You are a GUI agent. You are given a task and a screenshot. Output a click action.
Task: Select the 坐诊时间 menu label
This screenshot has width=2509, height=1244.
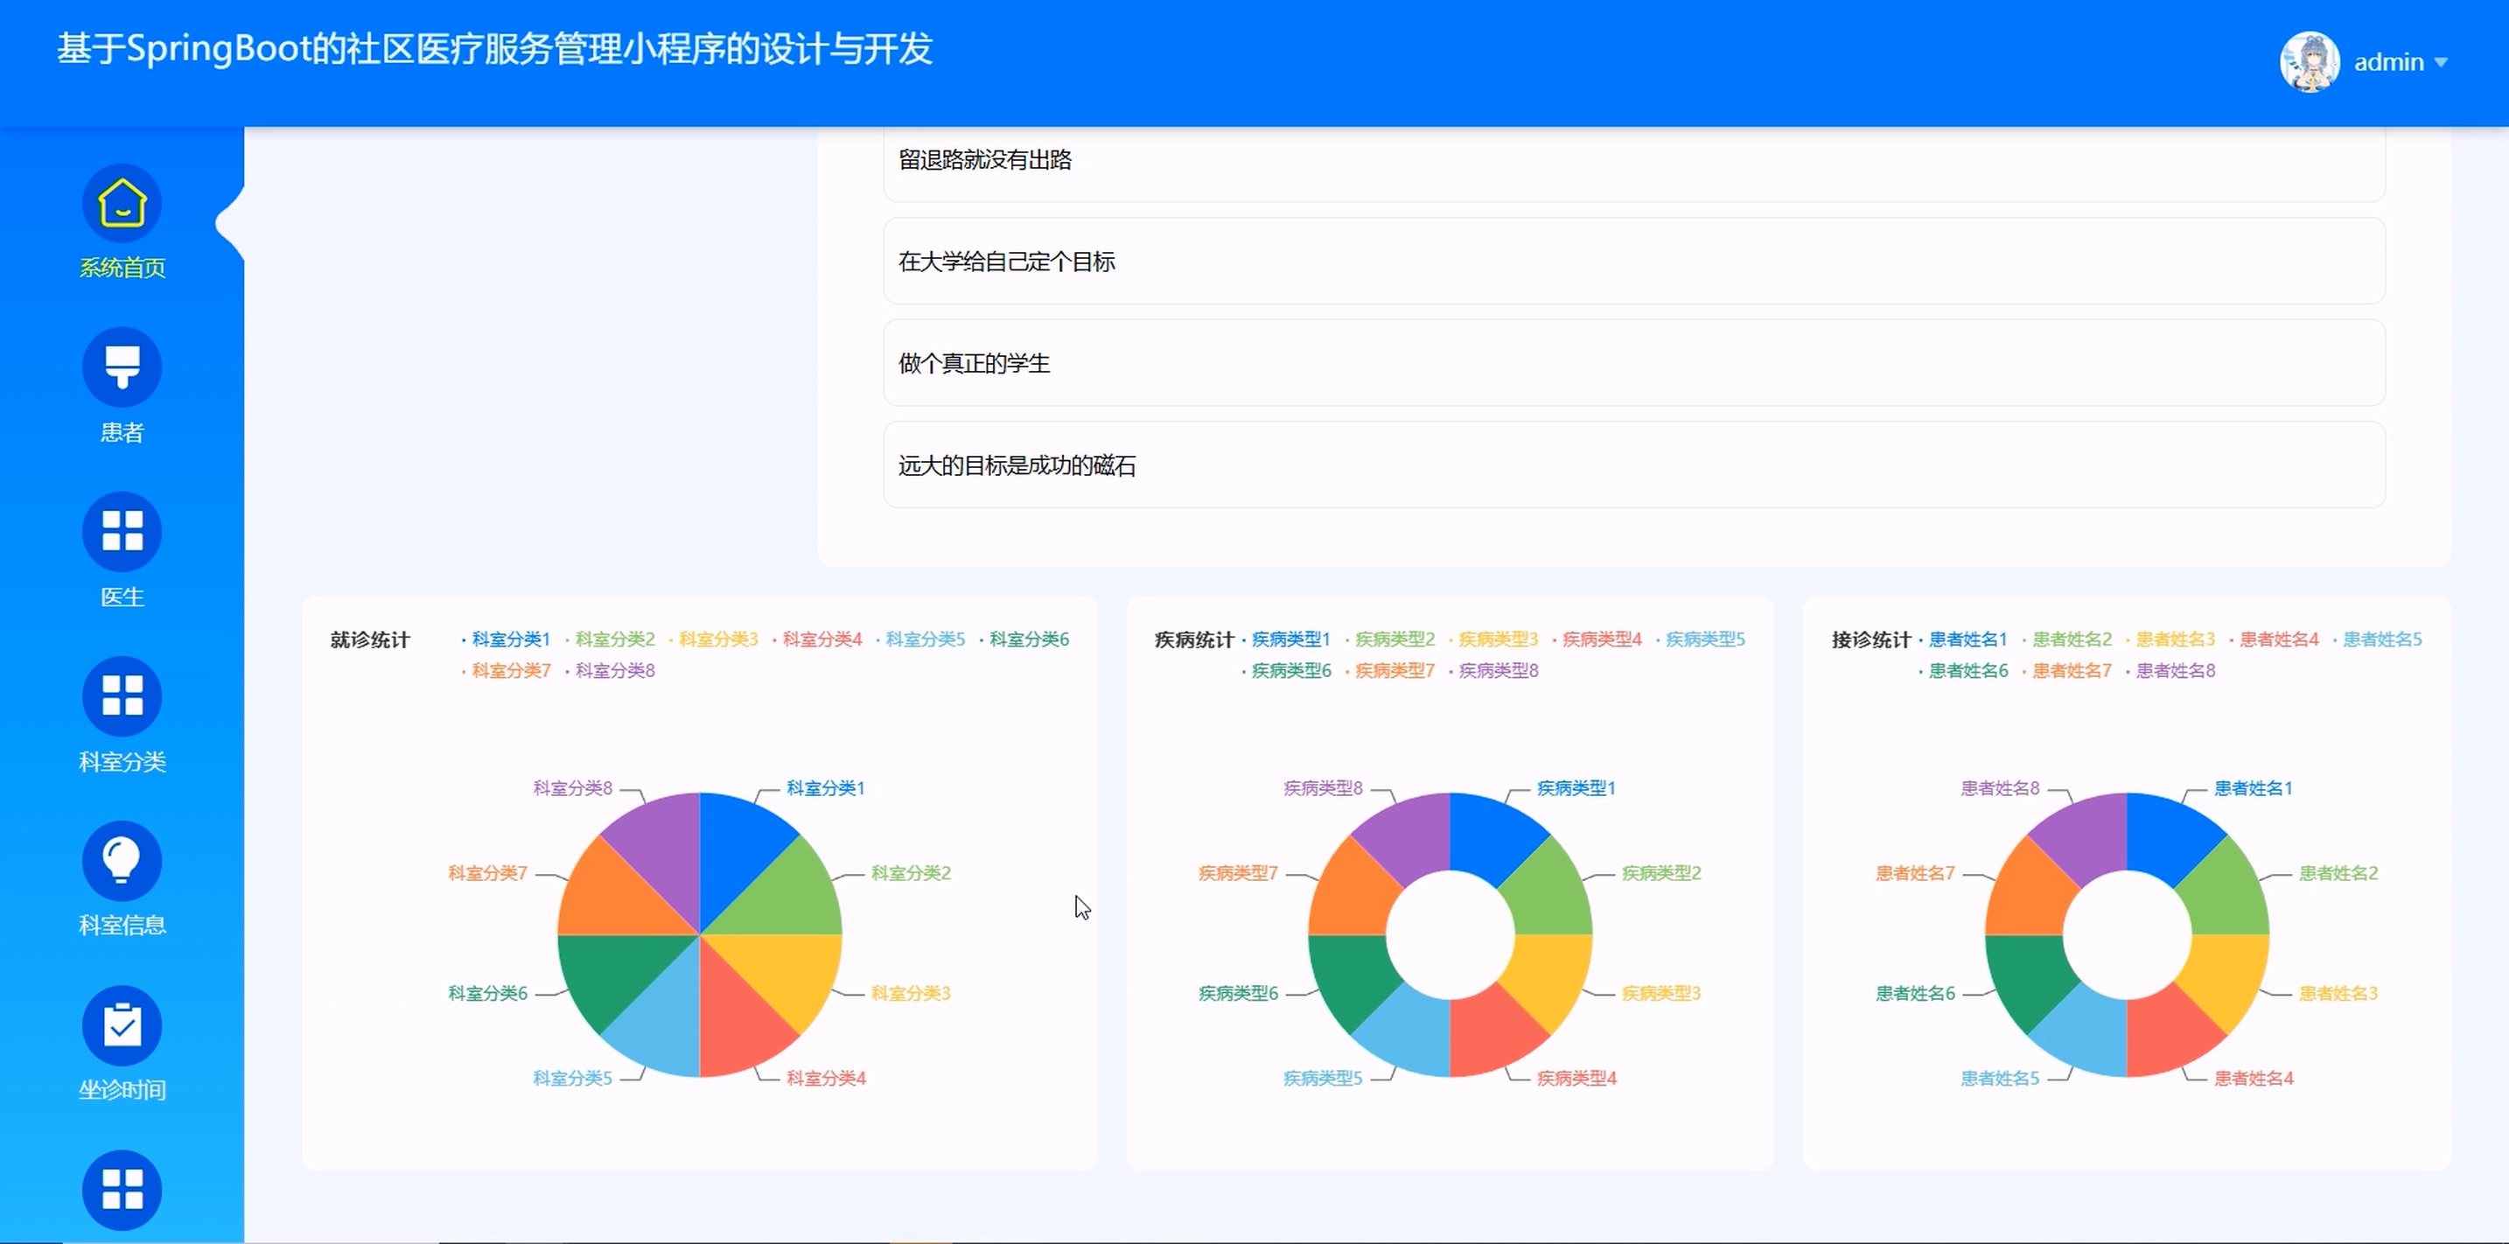(122, 1090)
